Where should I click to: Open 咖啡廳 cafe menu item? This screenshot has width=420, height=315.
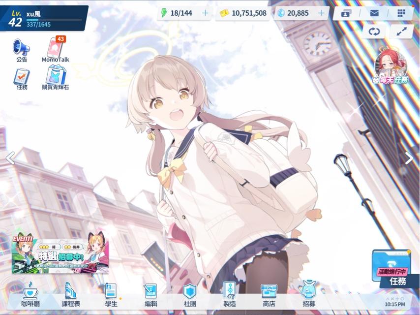tap(30, 294)
